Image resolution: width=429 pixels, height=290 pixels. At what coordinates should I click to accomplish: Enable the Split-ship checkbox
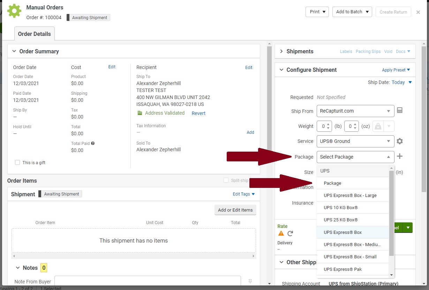pyautogui.click(x=226, y=180)
